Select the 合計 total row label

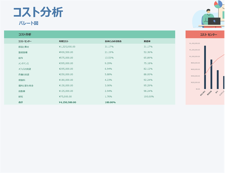click(x=21, y=102)
